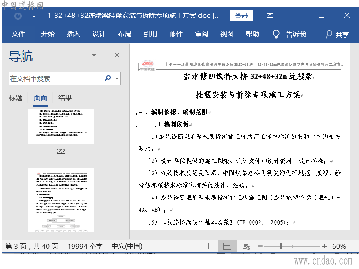Open the 插入 (Insert) ribbon tab
The height and width of the screenshot is (269, 359).
coord(73,34)
